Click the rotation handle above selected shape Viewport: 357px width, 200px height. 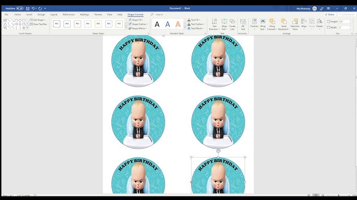[219, 151]
